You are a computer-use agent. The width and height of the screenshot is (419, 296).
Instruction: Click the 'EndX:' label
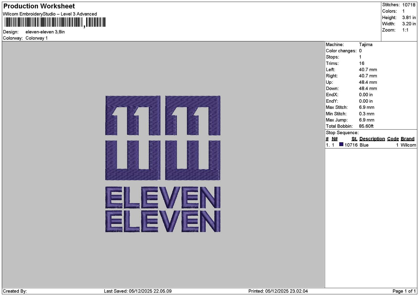tap(332, 95)
